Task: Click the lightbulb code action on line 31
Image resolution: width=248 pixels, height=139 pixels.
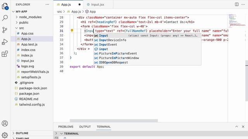Action: coord(72,31)
